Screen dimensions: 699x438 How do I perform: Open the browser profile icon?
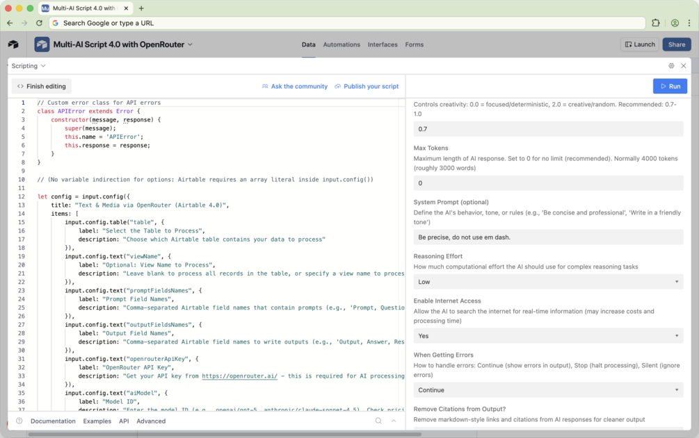675,23
